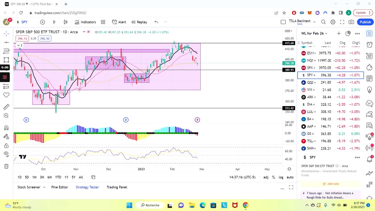Open the USD currency dropdown
The width and height of the screenshot is (375, 211).
289,31
